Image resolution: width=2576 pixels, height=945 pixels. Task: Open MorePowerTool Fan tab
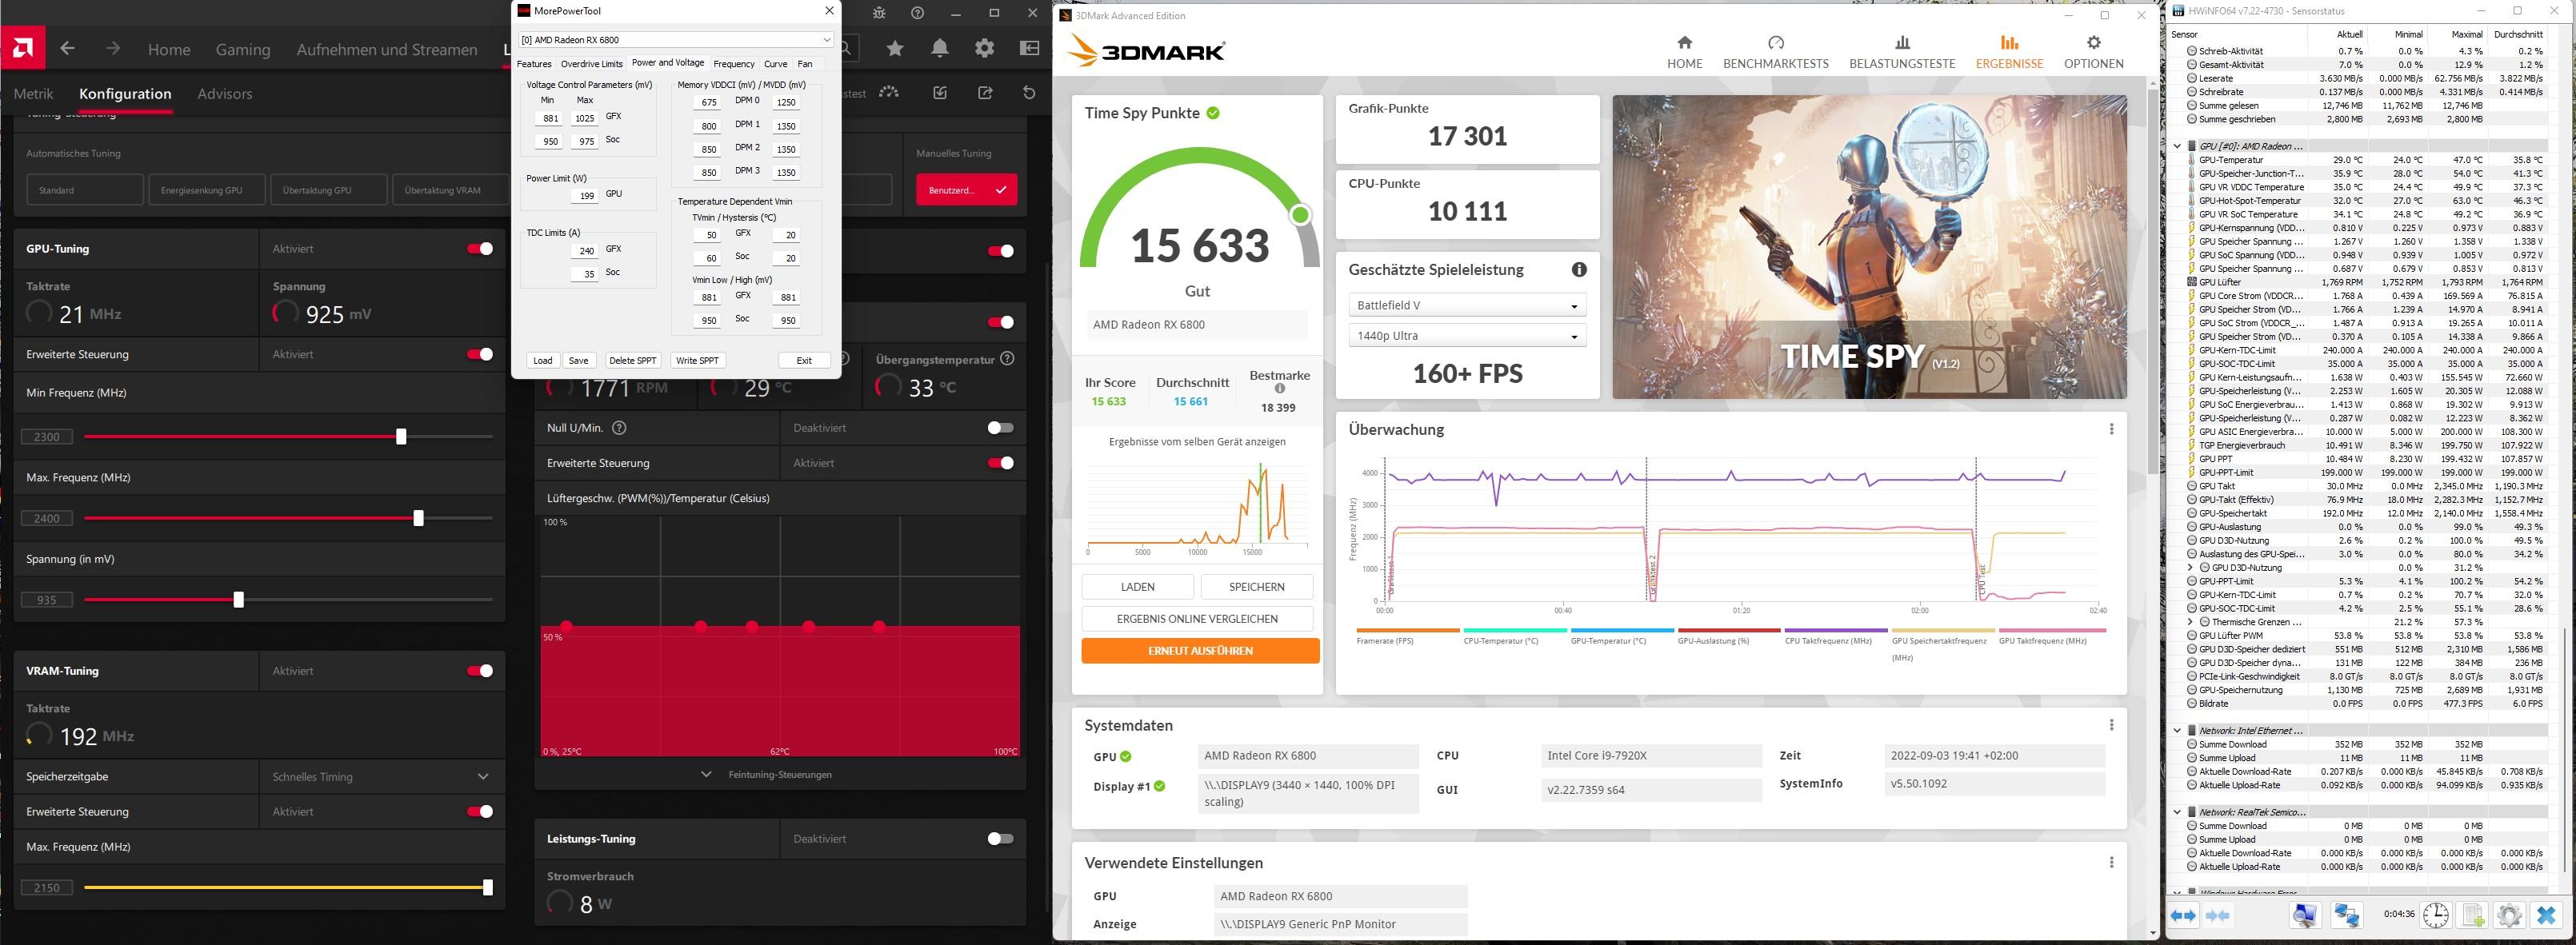(x=805, y=64)
